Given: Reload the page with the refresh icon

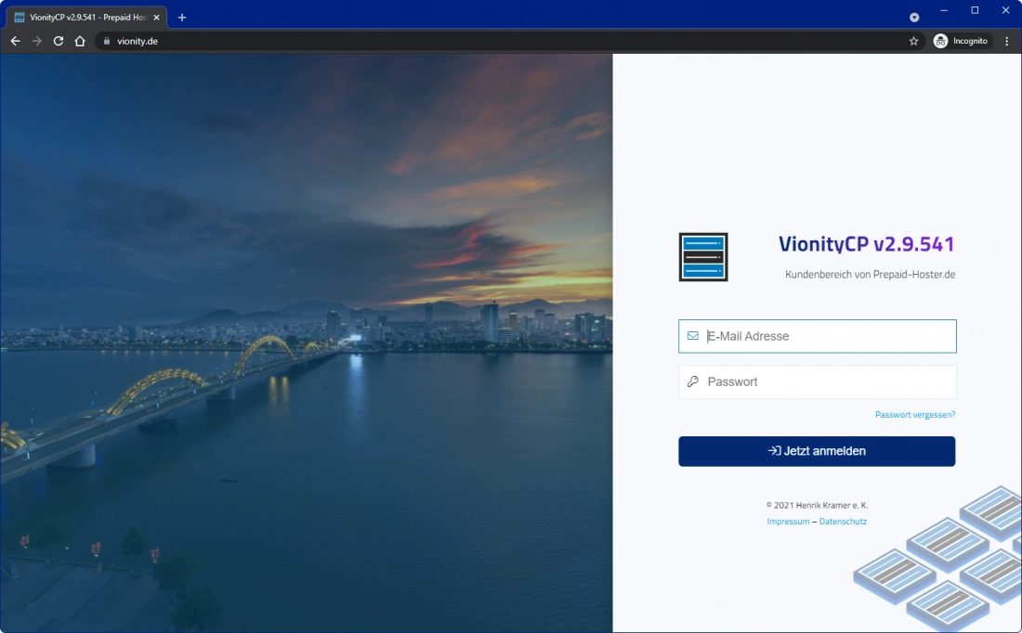Looking at the screenshot, I should [x=59, y=41].
